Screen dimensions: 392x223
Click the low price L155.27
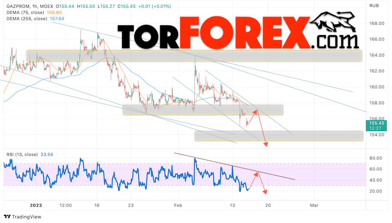click(107, 6)
